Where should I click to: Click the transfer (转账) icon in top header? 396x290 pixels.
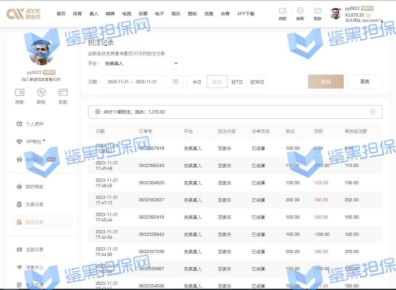click(x=300, y=11)
